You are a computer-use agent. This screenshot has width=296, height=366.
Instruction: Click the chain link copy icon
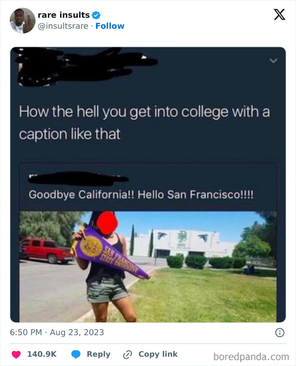pyautogui.click(x=128, y=355)
